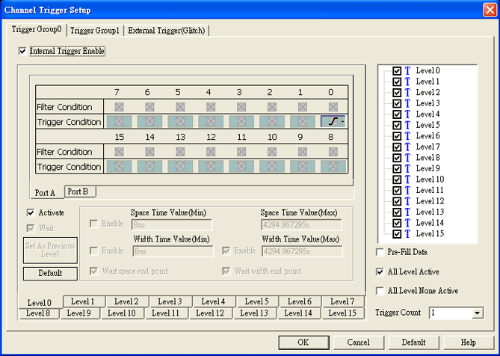Switch to Level 1 tab
The width and height of the screenshot is (500, 356).
click(x=83, y=301)
